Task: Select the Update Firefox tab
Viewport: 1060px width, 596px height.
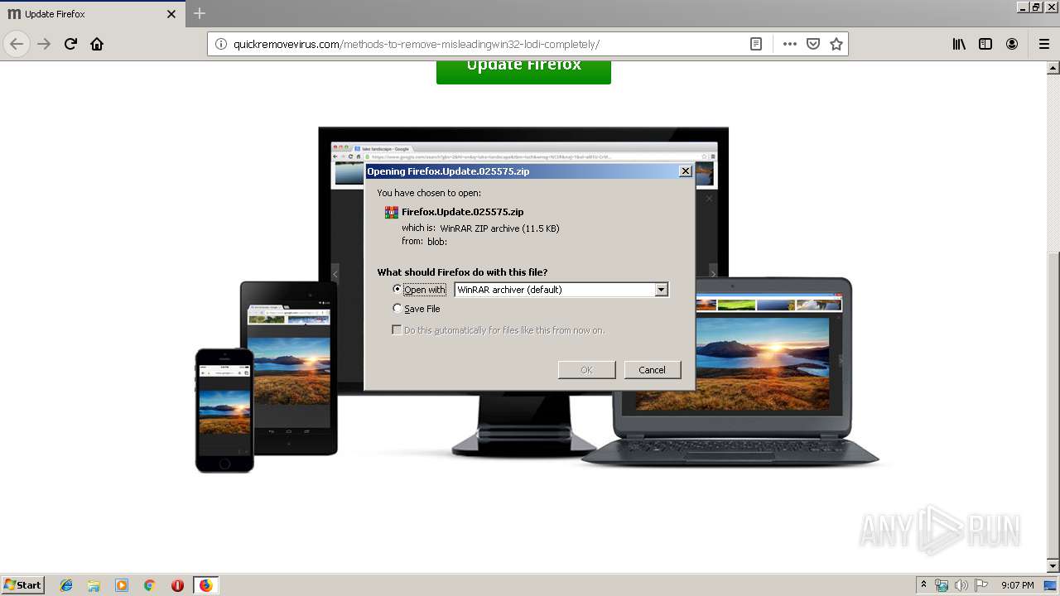Action: click(93, 14)
